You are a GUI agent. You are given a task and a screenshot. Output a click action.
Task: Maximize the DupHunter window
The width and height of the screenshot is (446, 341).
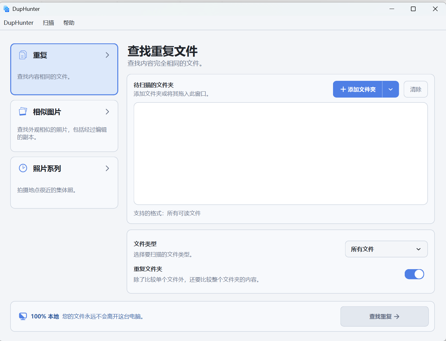(413, 9)
